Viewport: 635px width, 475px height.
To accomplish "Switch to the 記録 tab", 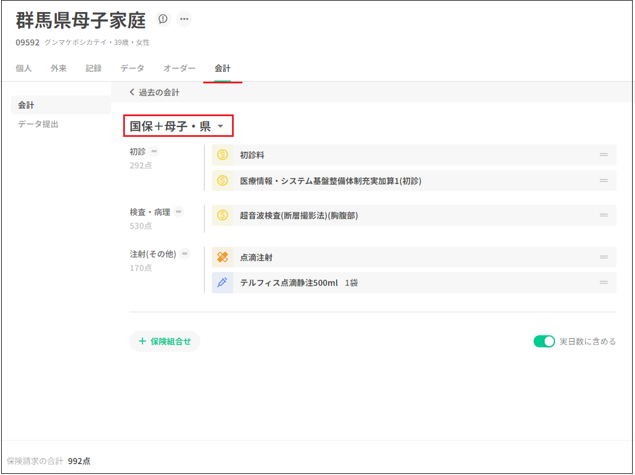I will pyautogui.click(x=93, y=68).
